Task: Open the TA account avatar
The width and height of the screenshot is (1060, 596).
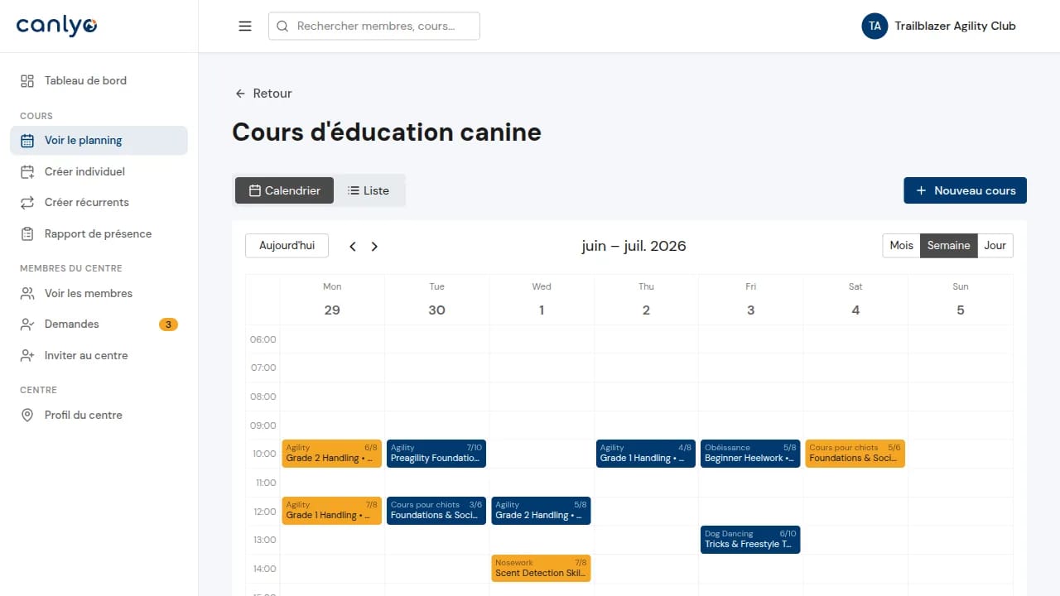Action: 874,26
